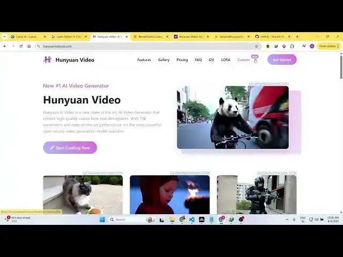Click the volume icon in system tray

[316, 220]
